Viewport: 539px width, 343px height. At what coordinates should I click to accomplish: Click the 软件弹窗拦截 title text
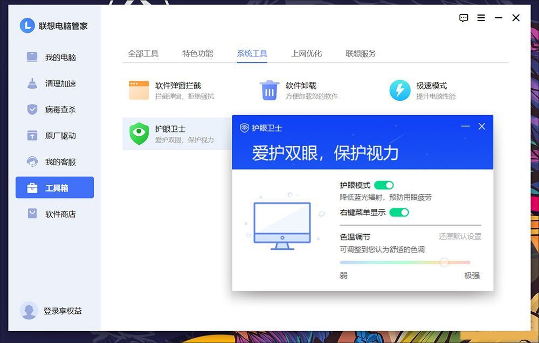[x=178, y=86]
